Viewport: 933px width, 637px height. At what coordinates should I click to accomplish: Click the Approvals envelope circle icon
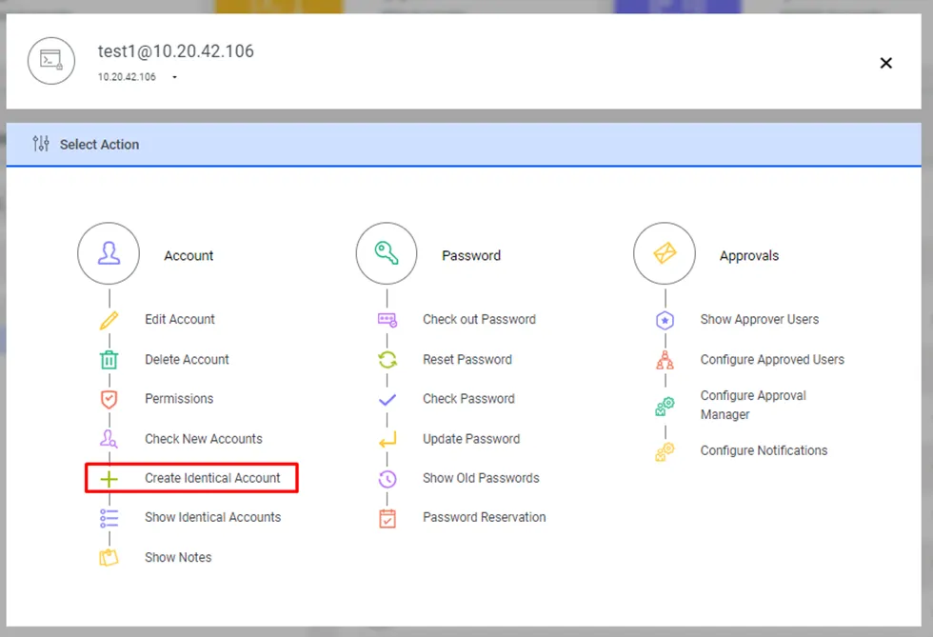point(665,253)
